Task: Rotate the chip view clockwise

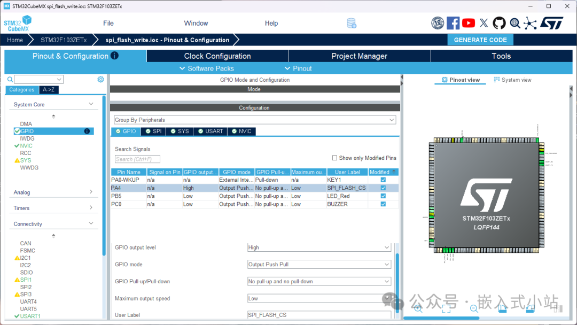Action: pos(502,308)
